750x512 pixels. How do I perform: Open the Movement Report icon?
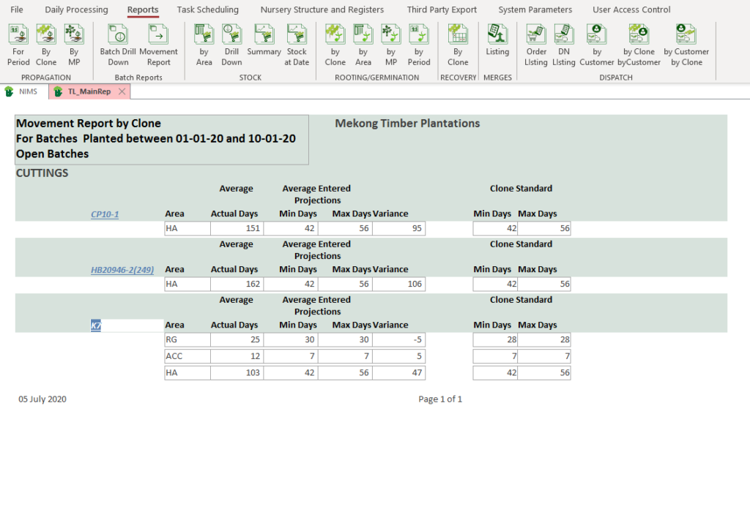point(158,35)
